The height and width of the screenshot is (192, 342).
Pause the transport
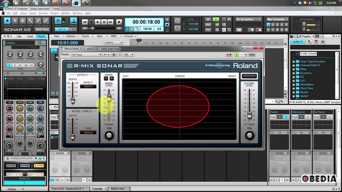pyautogui.click(x=104, y=22)
